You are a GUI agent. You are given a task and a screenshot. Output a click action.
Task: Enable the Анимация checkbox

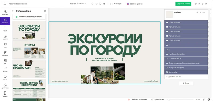point(112,4)
